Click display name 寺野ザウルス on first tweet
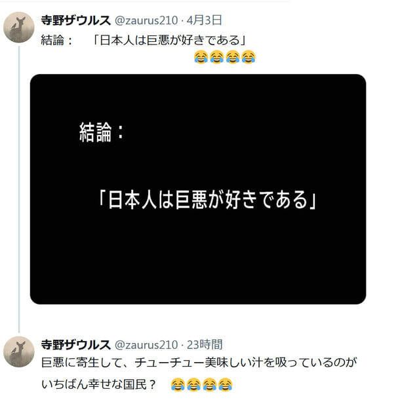The image size is (396, 419). click(75, 20)
